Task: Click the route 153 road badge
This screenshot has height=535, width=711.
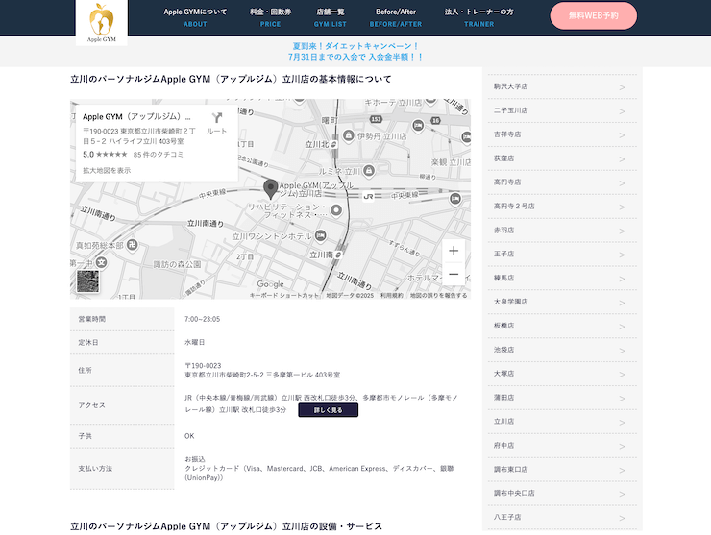Action: 376,119
